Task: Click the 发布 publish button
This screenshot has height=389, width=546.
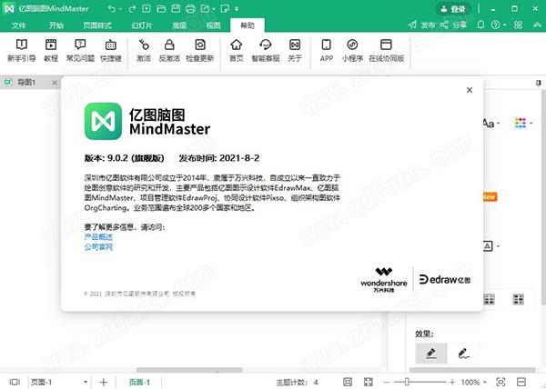Action: [422, 25]
